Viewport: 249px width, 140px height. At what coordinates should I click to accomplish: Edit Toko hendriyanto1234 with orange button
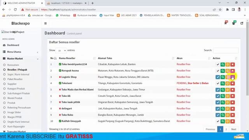coord(228,64)
